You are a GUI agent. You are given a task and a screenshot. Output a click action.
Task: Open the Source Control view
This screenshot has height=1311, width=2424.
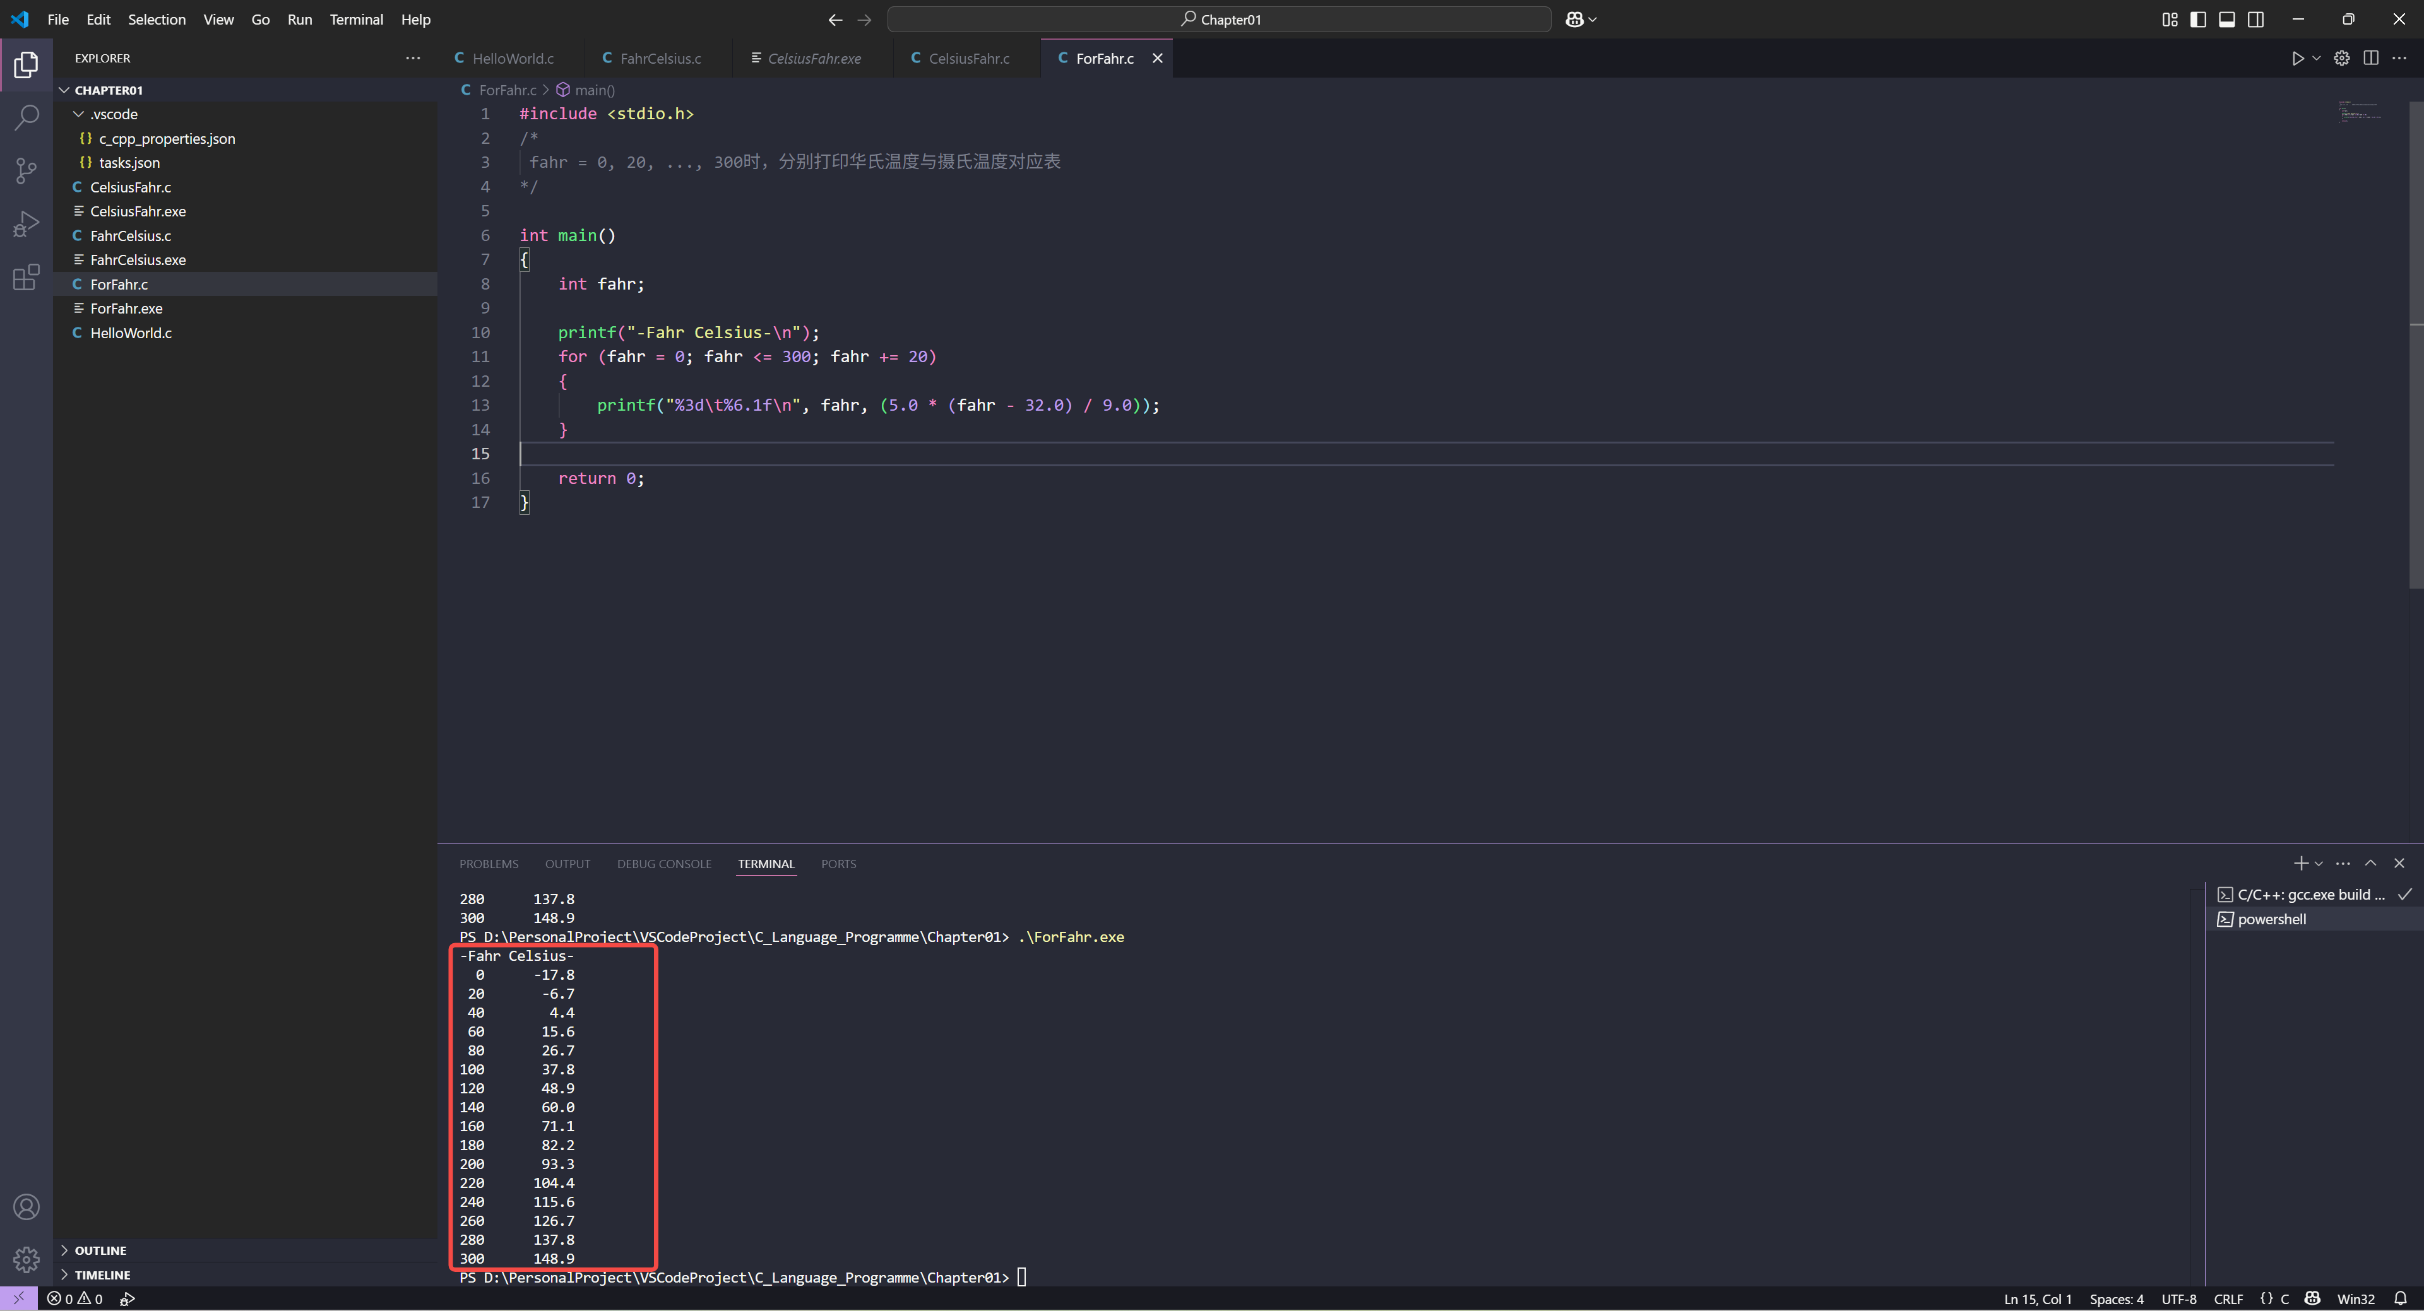point(27,170)
